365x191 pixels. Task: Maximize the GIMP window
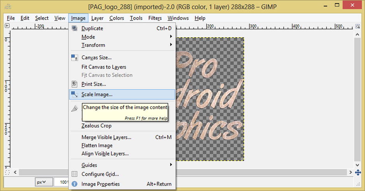337,5
